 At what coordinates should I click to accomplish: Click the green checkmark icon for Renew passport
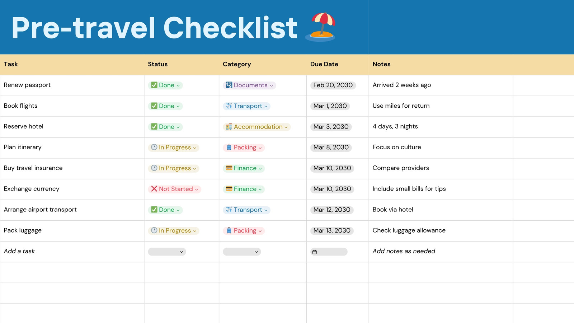click(x=154, y=85)
